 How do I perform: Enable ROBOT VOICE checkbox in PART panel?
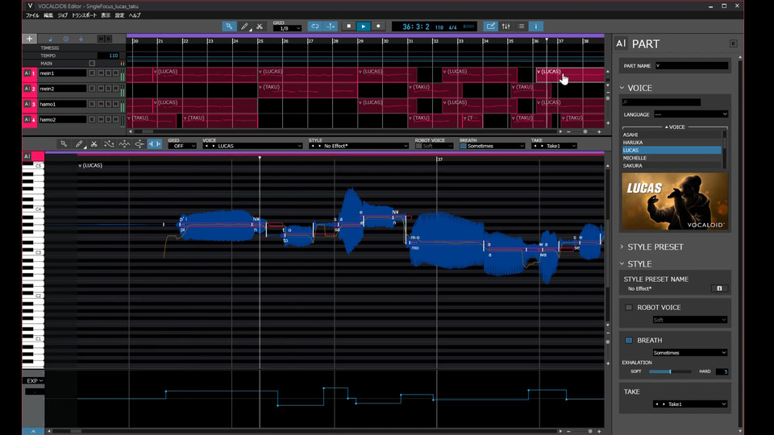click(x=629, y=307)
